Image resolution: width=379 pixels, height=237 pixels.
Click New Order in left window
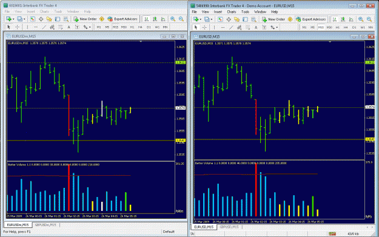click(x=85, y=19)
